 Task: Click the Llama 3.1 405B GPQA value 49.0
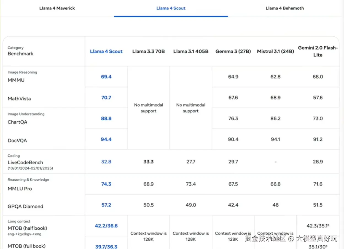click(191, 205)
